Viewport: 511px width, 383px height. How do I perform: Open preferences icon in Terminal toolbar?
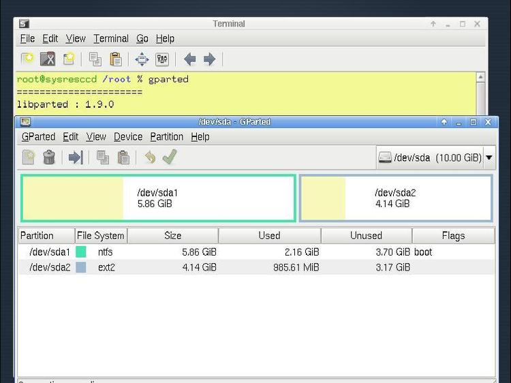(x=162, y=59)
